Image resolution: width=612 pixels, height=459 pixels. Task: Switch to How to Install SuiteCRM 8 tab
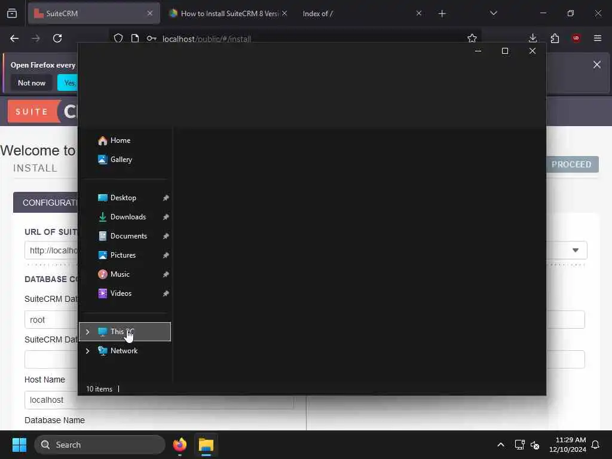228,14
